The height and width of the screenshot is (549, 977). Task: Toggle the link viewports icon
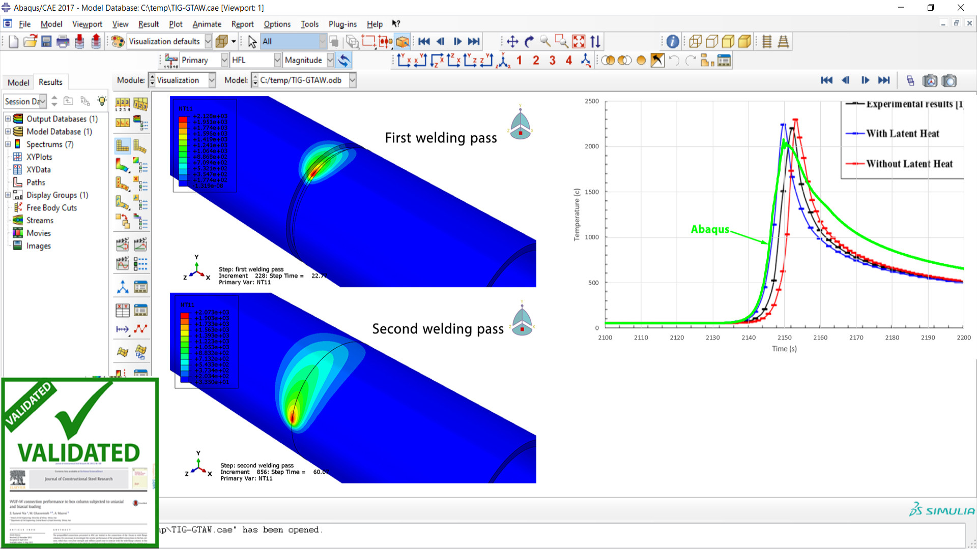(x=910, y=80)
